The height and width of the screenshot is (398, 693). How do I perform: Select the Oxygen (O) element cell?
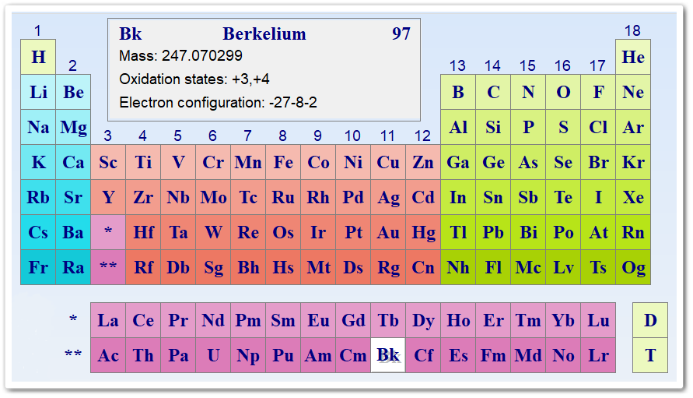[563, 92]
